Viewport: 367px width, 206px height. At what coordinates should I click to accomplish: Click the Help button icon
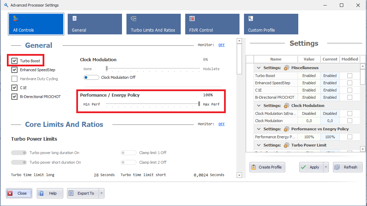click(x=41, y=193)
